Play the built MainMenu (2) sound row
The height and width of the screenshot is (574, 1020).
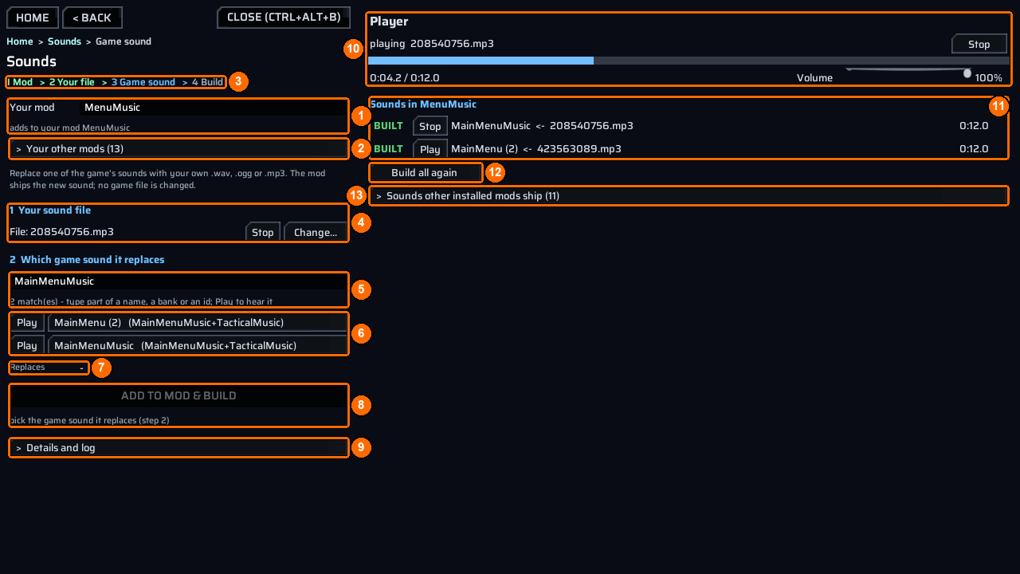click(430, 149)
